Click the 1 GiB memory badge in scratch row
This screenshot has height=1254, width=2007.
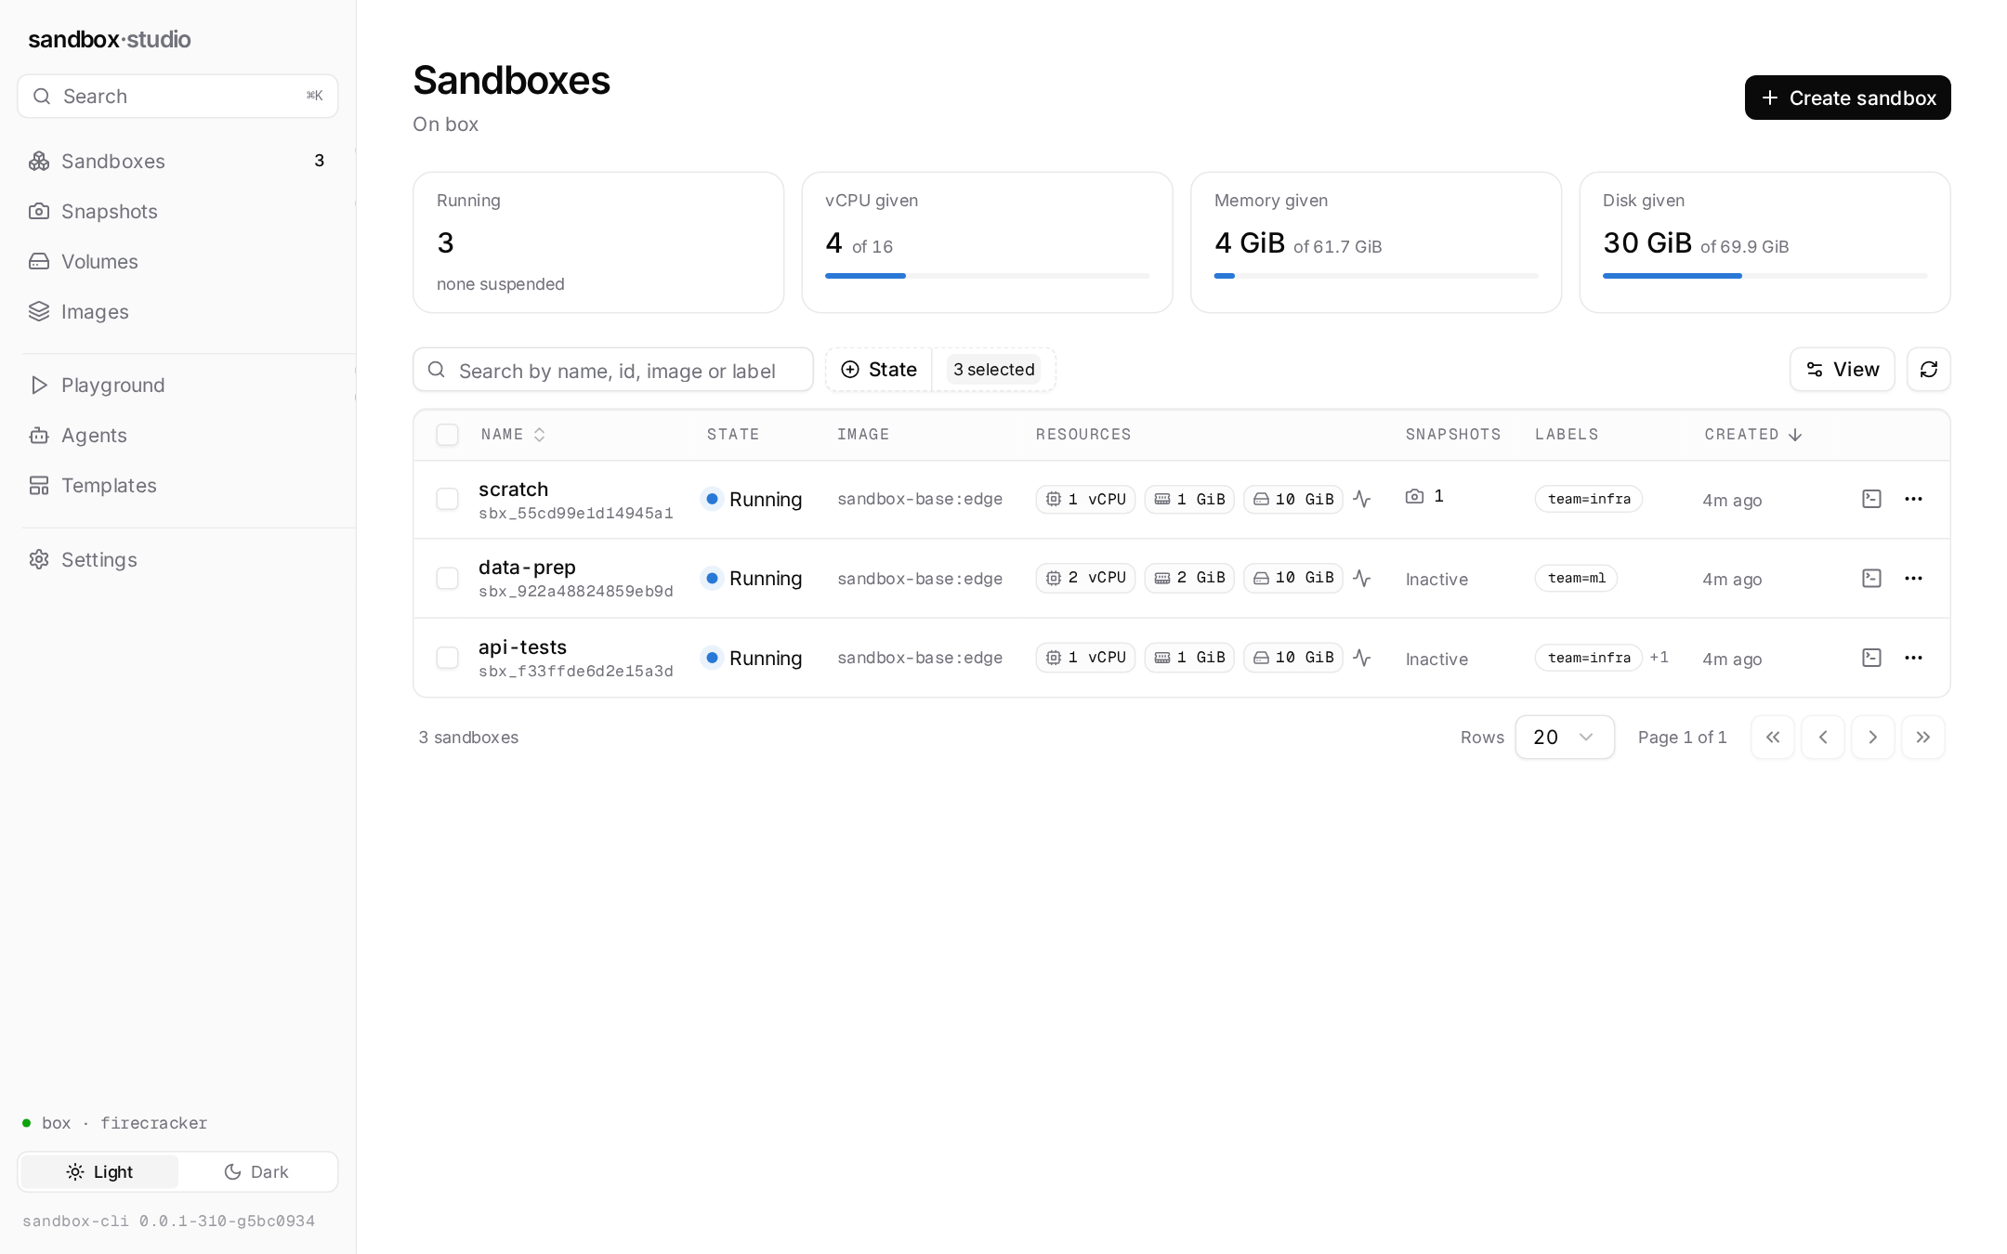[x=1189, y=499]
